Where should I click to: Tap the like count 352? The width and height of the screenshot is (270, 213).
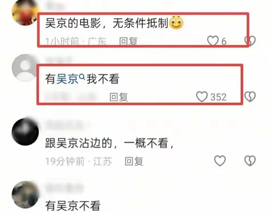[218, 97]
